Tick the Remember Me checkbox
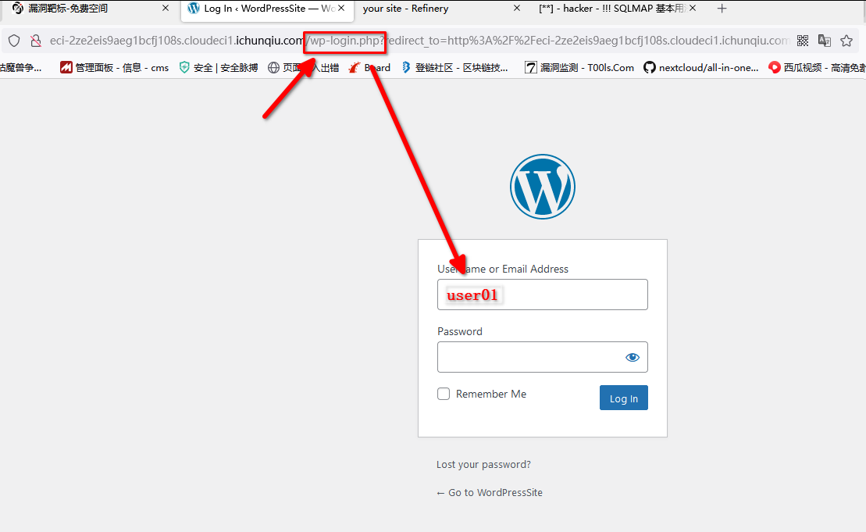 444,394
